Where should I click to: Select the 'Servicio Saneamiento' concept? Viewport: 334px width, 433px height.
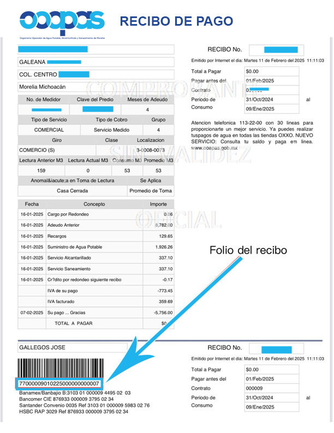[x=69, y=268]
